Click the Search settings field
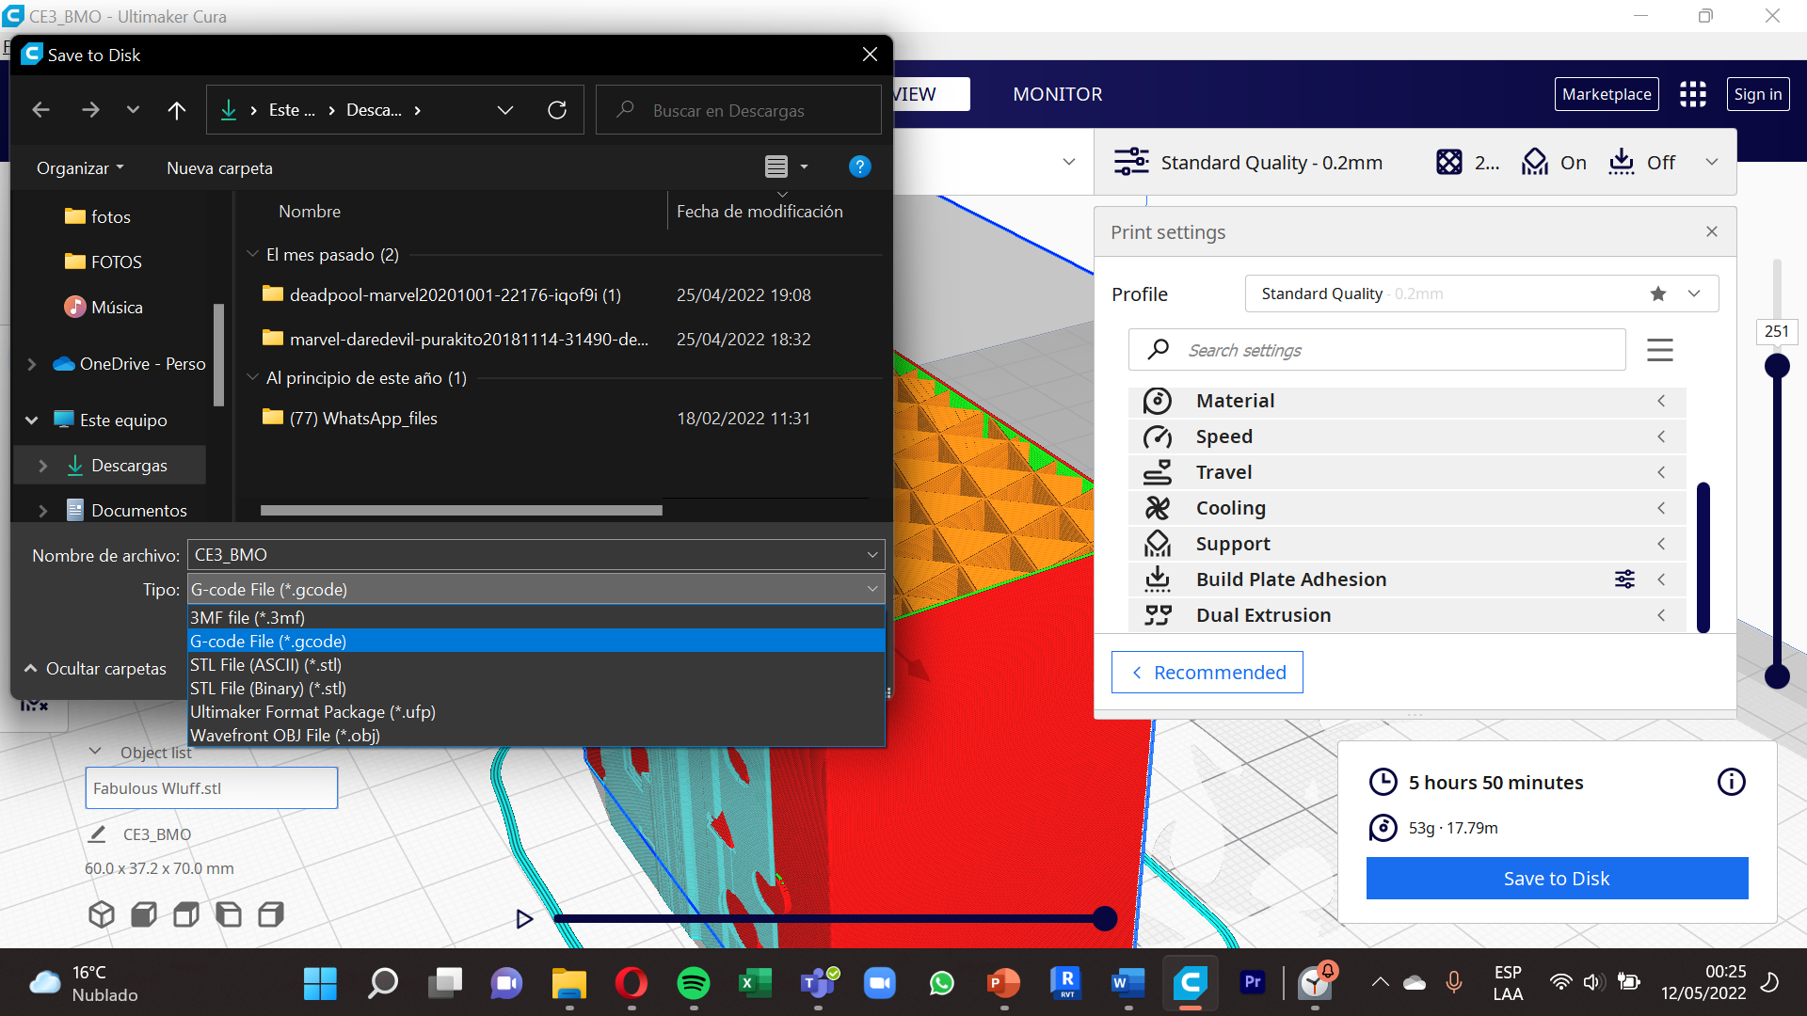 1377,350
